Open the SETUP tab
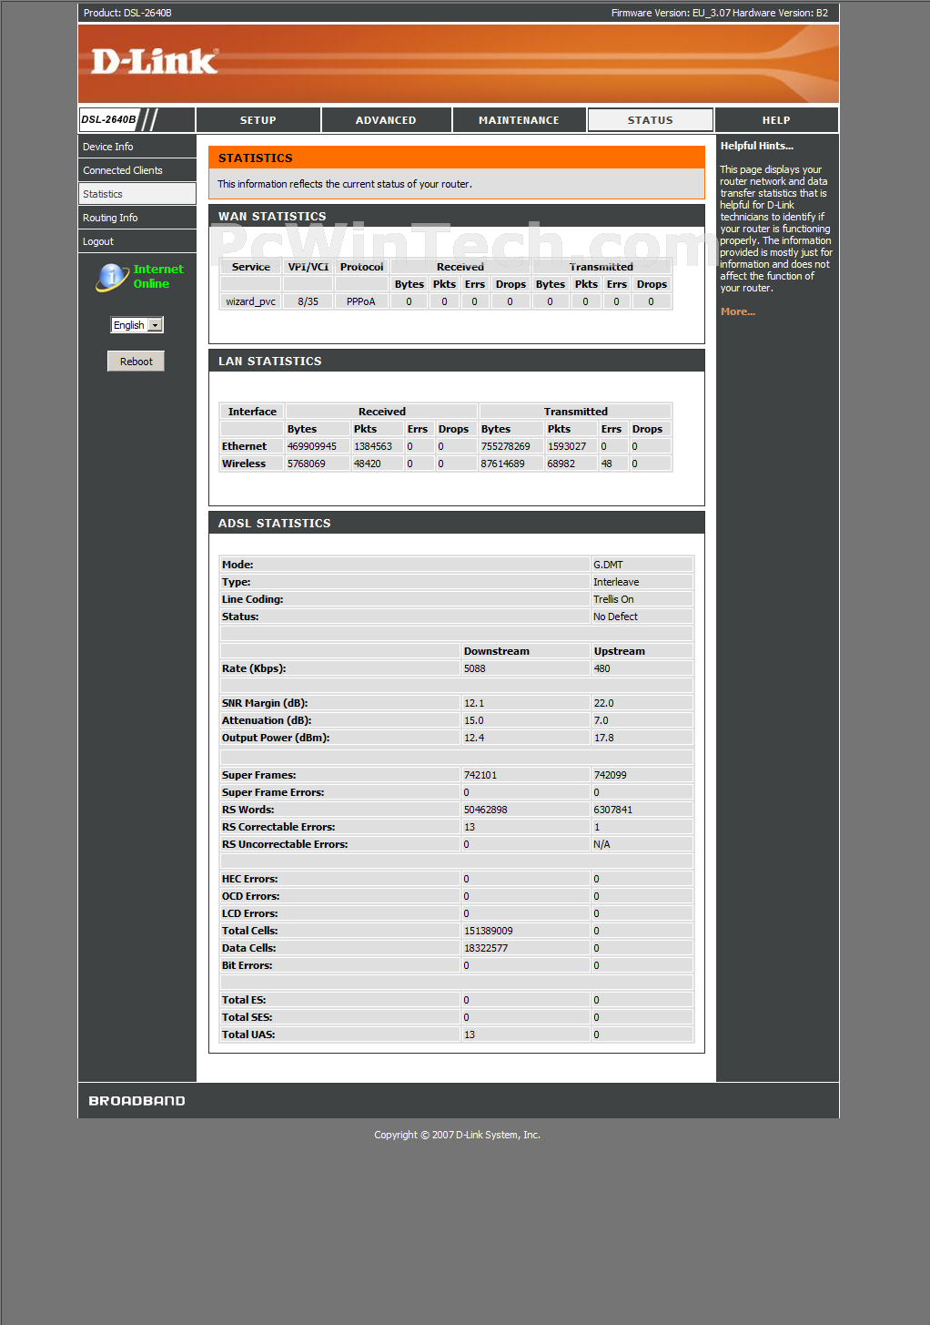930x1325 pixels. pyautogui.click(x=258, y=120)
